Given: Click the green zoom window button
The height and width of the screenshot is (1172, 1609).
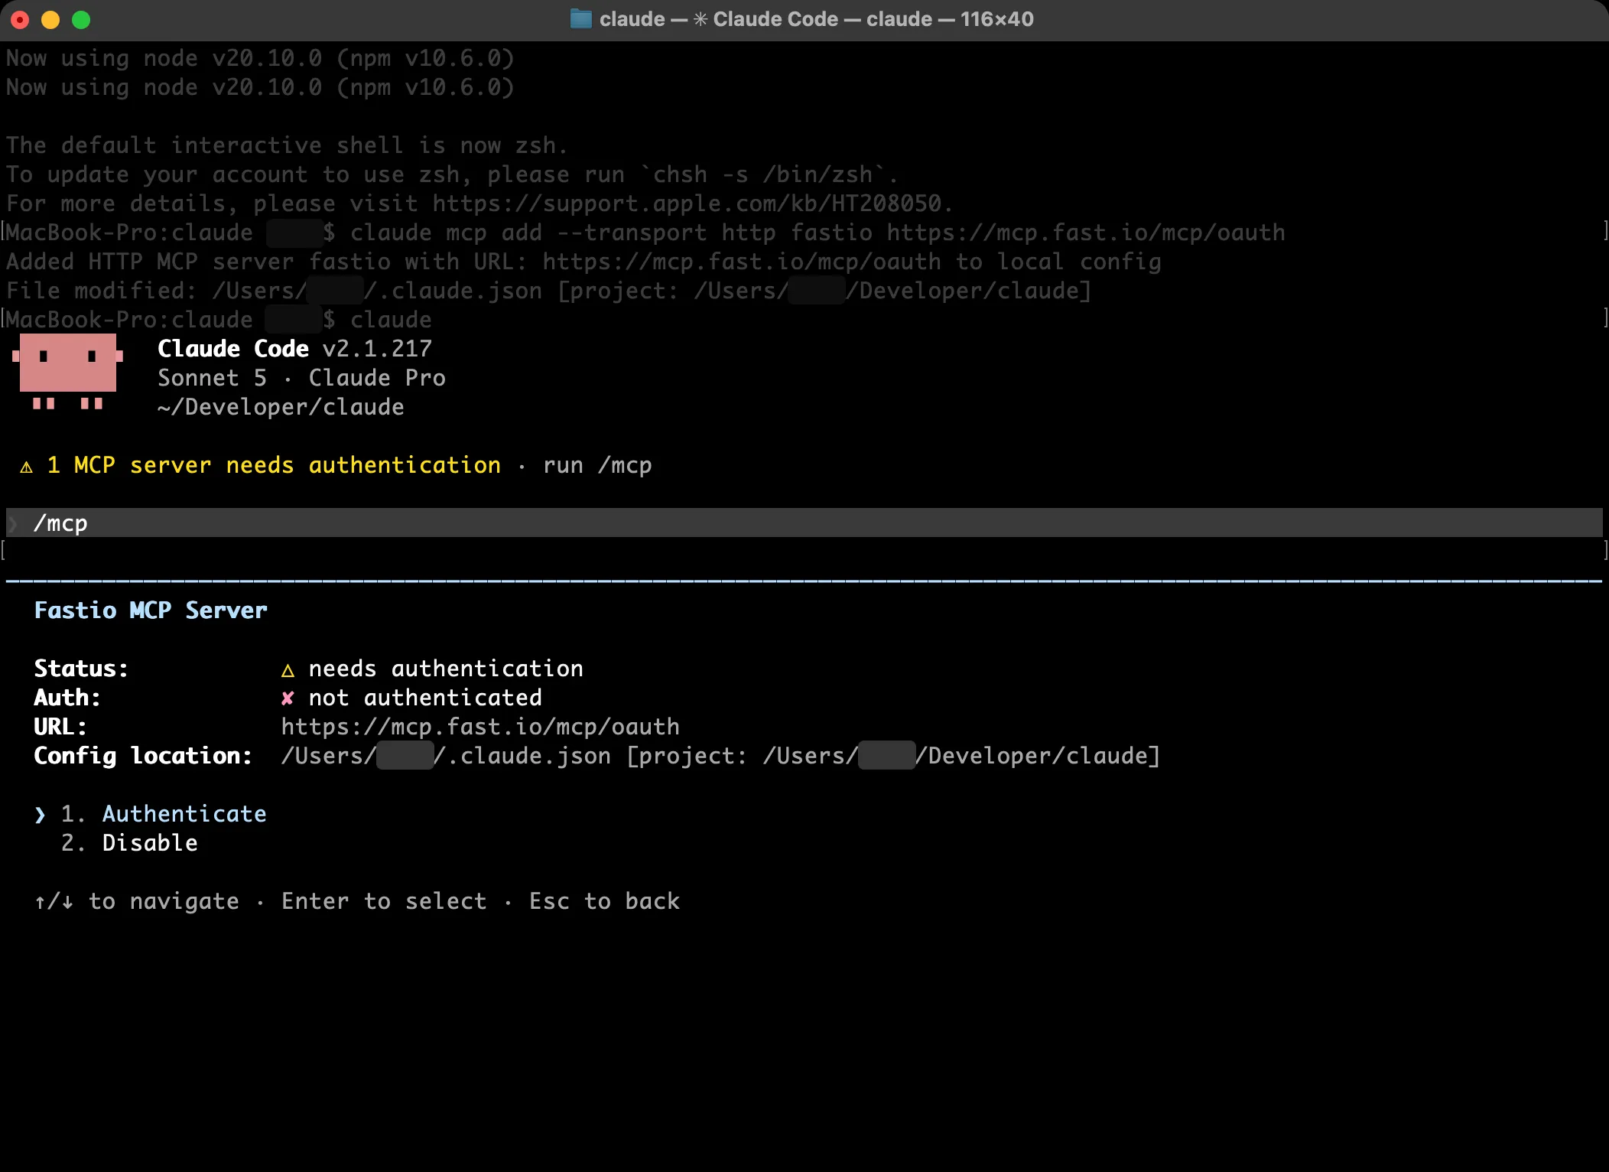Looking at the screenshot, I should [x=81, y=20].
